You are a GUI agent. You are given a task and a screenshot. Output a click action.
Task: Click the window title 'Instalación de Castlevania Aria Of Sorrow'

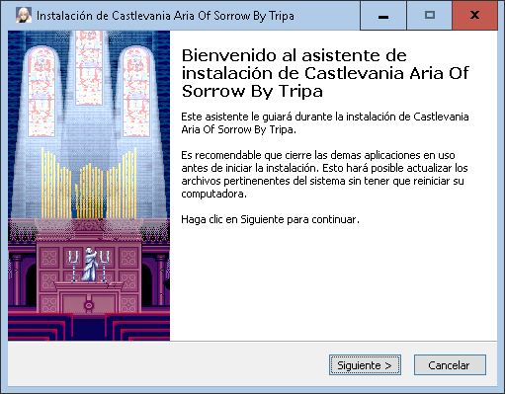(x=165, y=16)
